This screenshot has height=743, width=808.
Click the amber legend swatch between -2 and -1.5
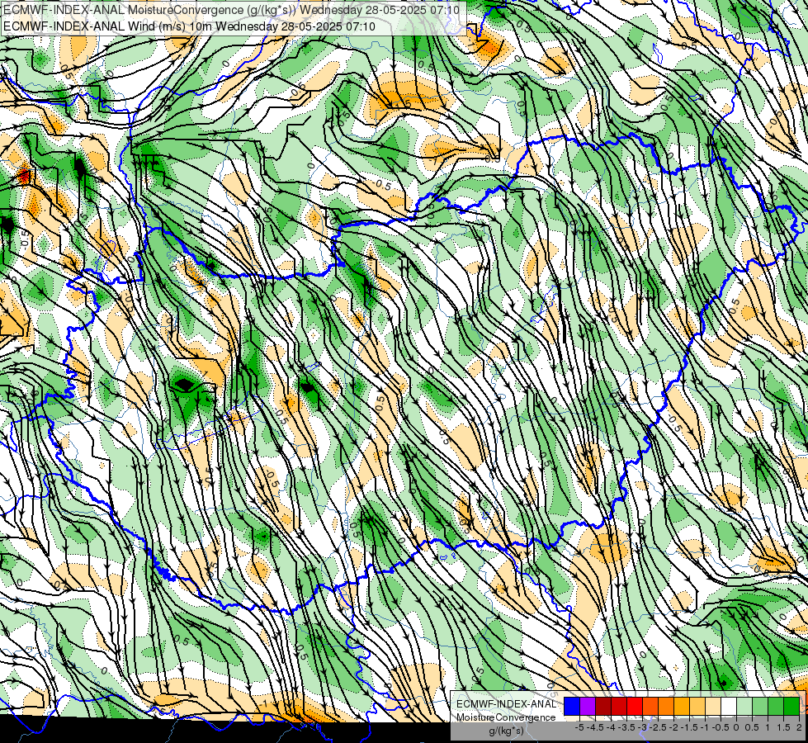pos(682,706)
